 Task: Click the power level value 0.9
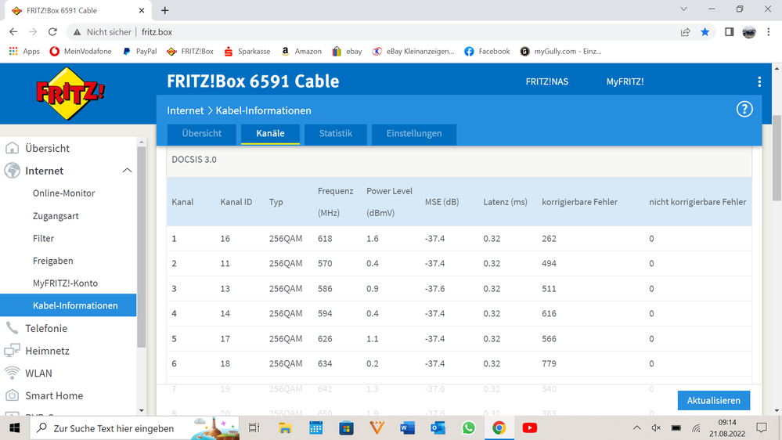pos(372,289)
